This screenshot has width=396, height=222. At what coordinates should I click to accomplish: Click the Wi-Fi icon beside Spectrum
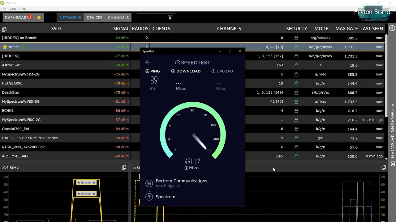pos(149,197)
